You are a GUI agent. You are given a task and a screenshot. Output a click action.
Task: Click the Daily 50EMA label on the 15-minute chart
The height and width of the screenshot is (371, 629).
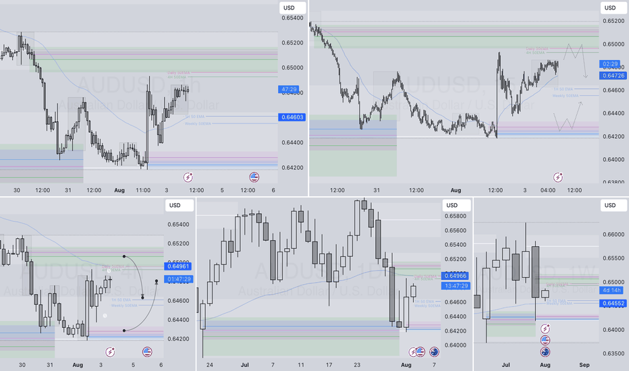click(x=537, y=49)
